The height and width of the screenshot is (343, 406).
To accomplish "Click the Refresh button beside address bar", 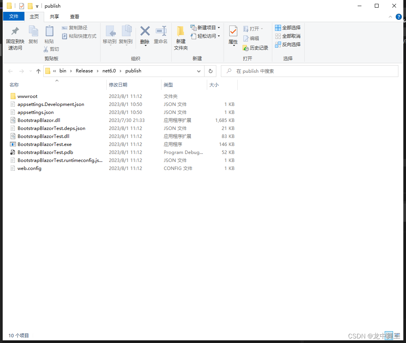I will click(211, 71).
